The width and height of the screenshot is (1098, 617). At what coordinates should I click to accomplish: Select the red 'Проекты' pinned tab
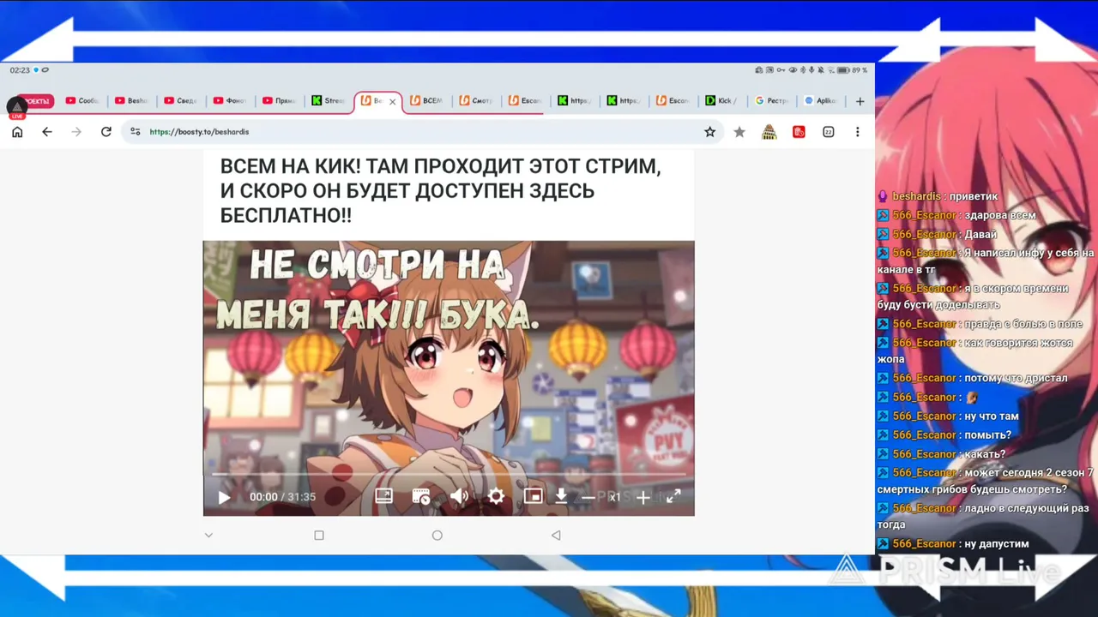tap(35, 101)
